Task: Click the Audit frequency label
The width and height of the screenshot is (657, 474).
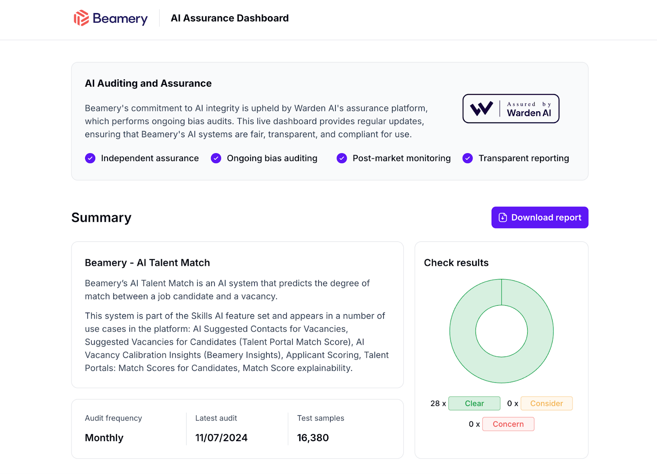Action: point(113,418)
